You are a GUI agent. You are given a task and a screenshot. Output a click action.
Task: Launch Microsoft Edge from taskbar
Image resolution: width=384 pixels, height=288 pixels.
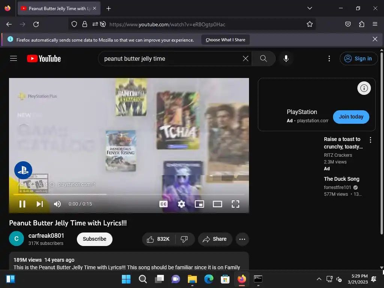(x=208, y=279)
